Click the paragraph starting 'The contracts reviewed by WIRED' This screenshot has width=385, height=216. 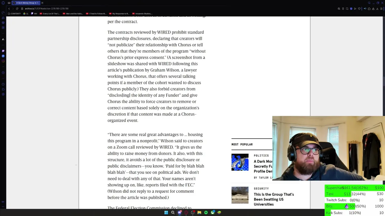pyautogui.click(x=156, y=76)
